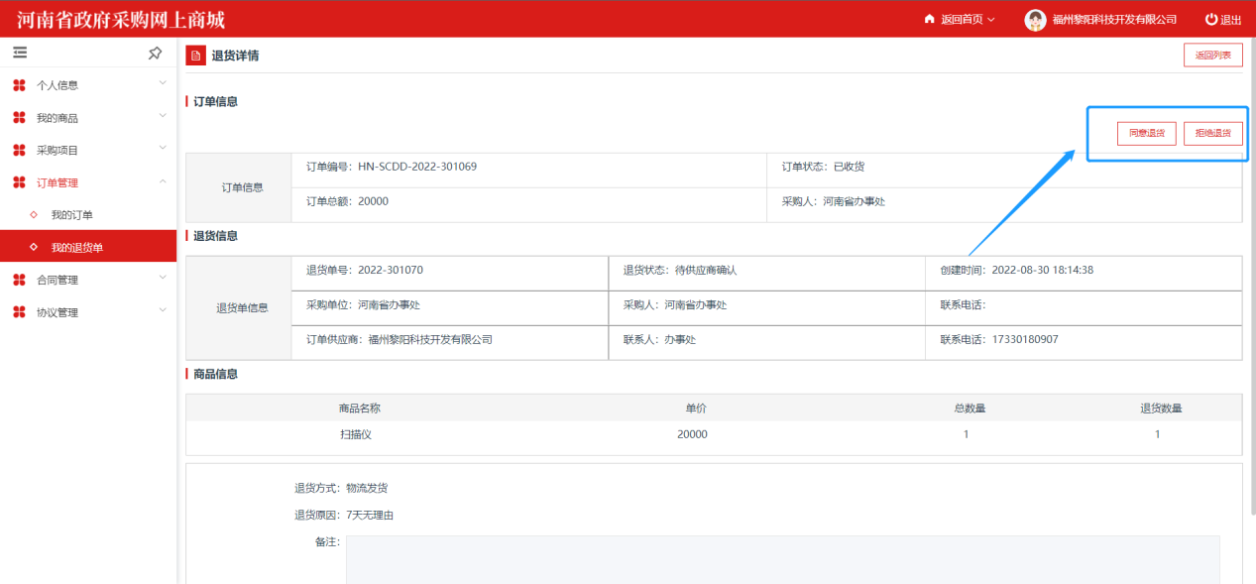Expand the 合同管理 menu chevron
This screenshot has height=584, width=1256.
[x=163, y=278]
